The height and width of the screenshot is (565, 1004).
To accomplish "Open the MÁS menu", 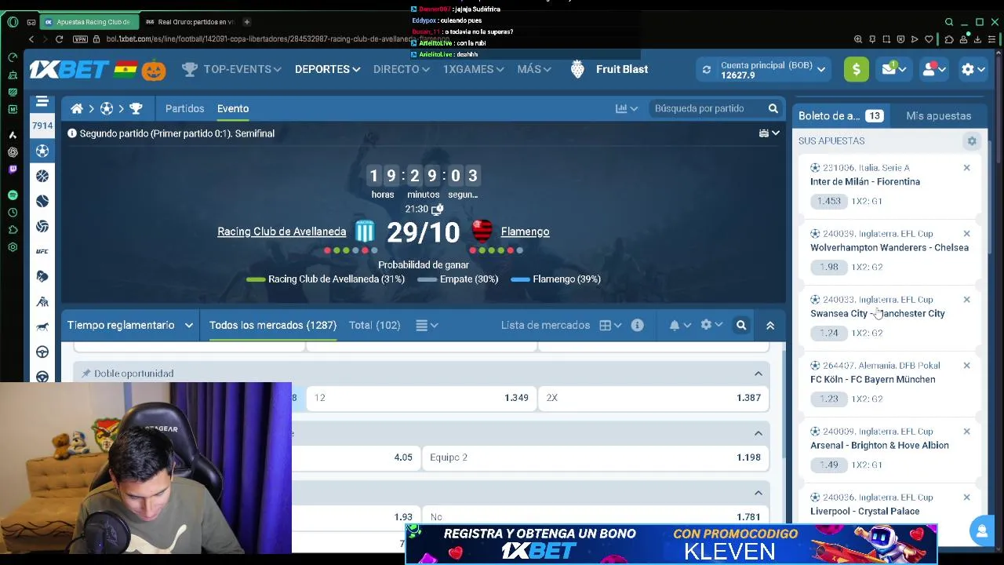I will coord(535,69).
